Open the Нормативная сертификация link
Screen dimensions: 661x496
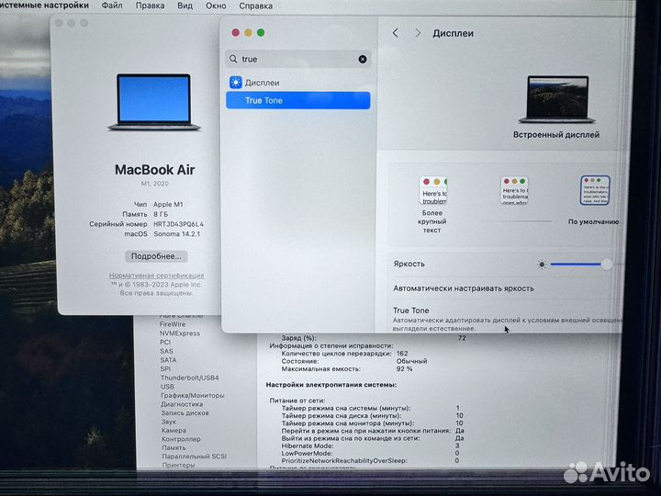(156, 276)
